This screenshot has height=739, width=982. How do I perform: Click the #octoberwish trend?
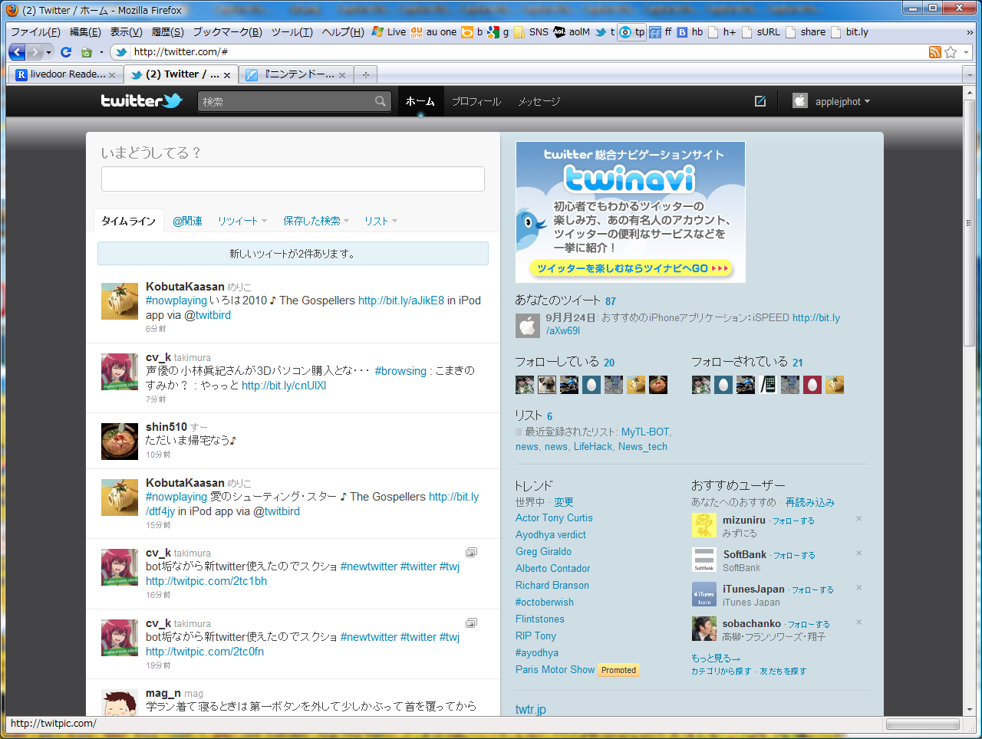pos(545,603)
